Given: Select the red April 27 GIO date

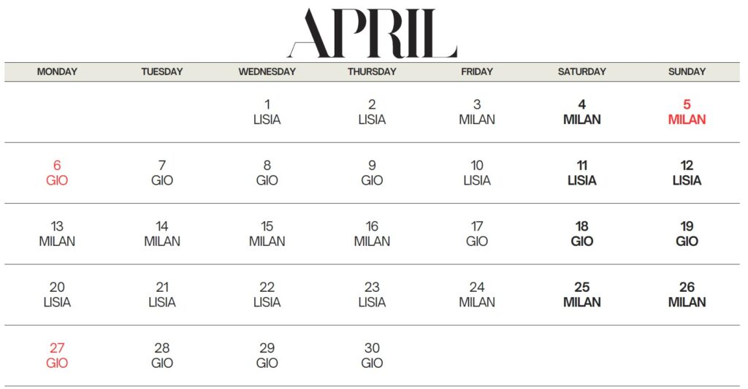Looking at the screenshot, I should tap(57, 355).
